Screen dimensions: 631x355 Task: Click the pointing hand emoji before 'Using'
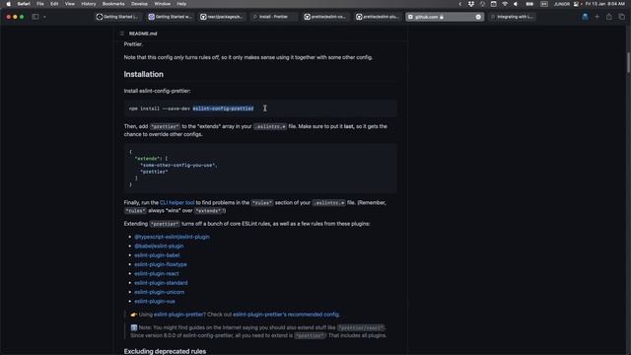134,315
